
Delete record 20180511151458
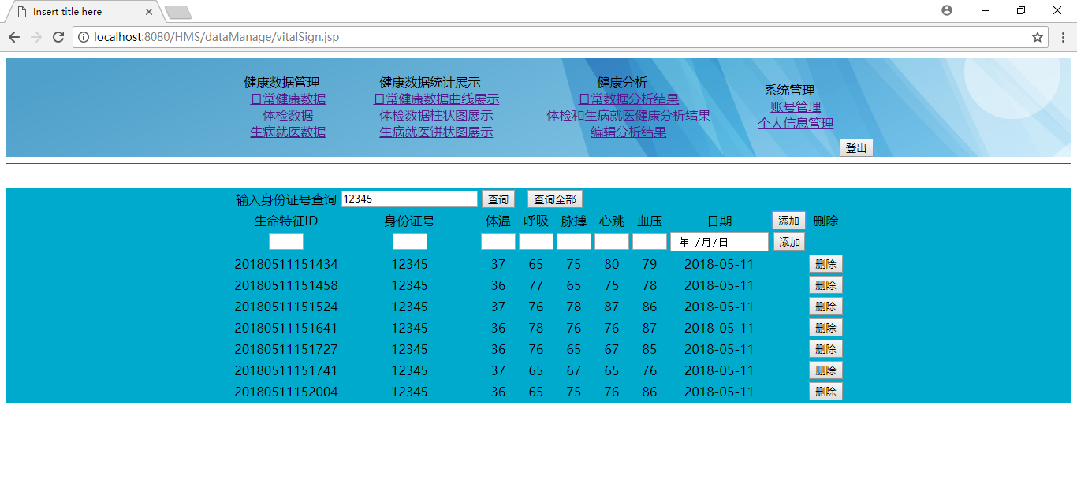point(825,285)
